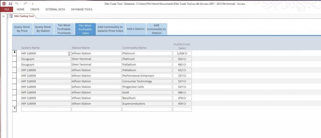
Task: Click the System Name column header
Action: click(30, 48)
